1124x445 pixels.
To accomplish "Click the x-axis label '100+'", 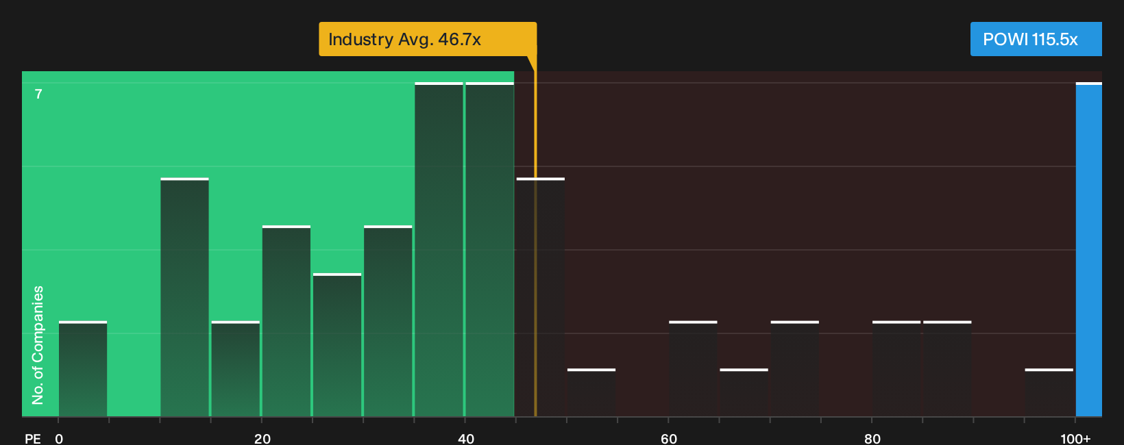I will click(x=1075, y=438).
